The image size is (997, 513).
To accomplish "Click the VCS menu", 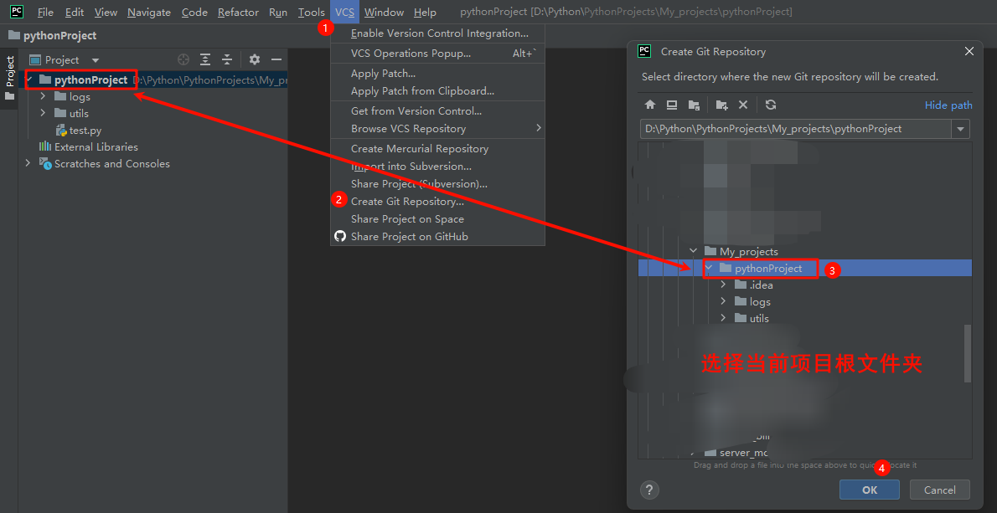I will [x=344, y=12].
